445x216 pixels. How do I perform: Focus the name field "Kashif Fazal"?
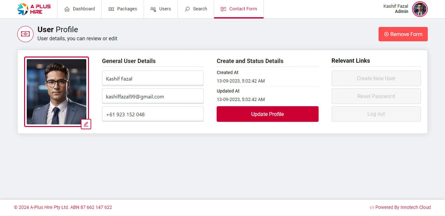point(152,79)
